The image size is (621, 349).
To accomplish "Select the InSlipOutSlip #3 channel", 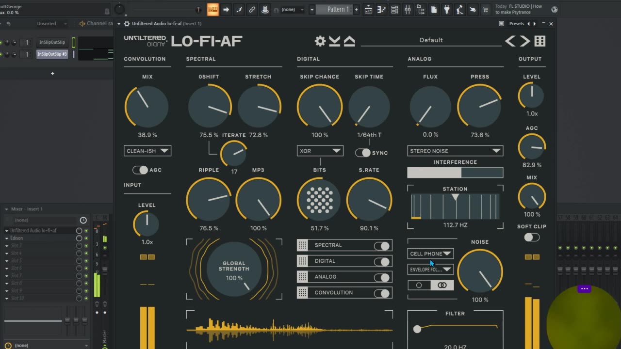I will (x=52, y=54).
